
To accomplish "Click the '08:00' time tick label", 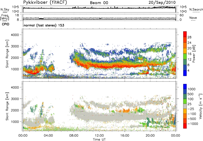I will click(74, 136).
